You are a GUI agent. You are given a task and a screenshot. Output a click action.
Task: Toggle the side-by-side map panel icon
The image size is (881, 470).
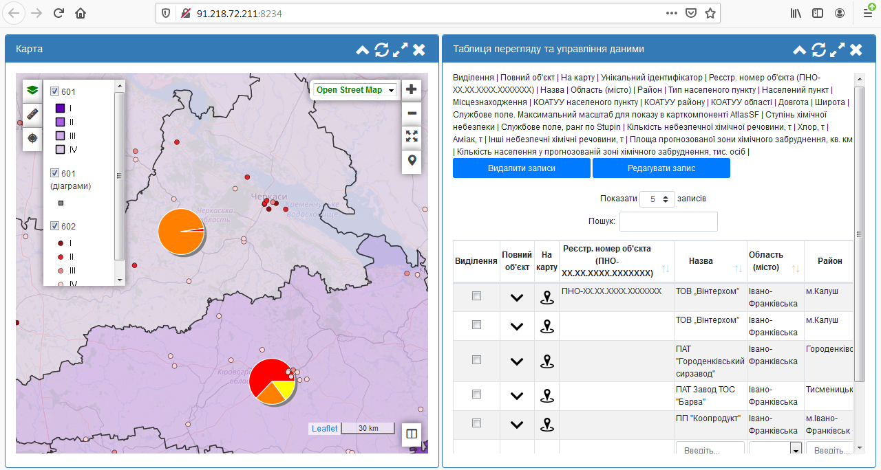(412, 434)
